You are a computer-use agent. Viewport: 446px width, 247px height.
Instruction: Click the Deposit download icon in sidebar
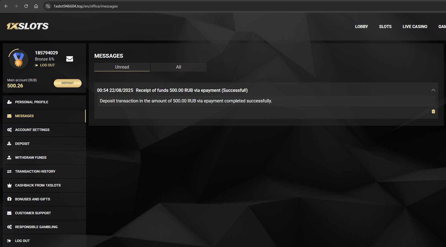(9, 143)
